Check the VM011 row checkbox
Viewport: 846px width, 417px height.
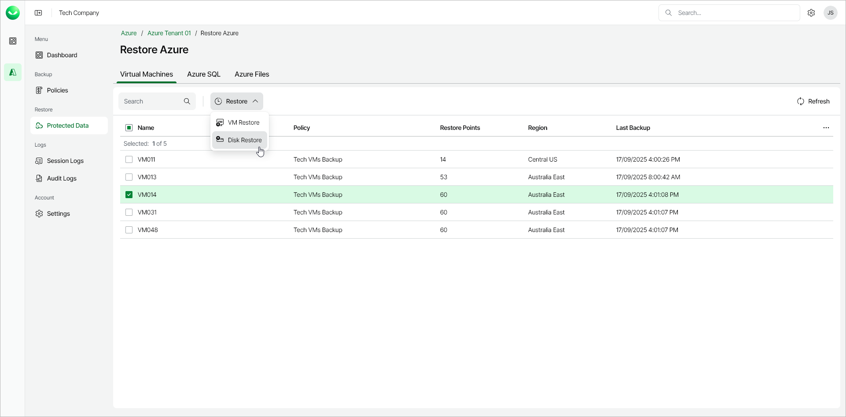(x=129, y=159)
